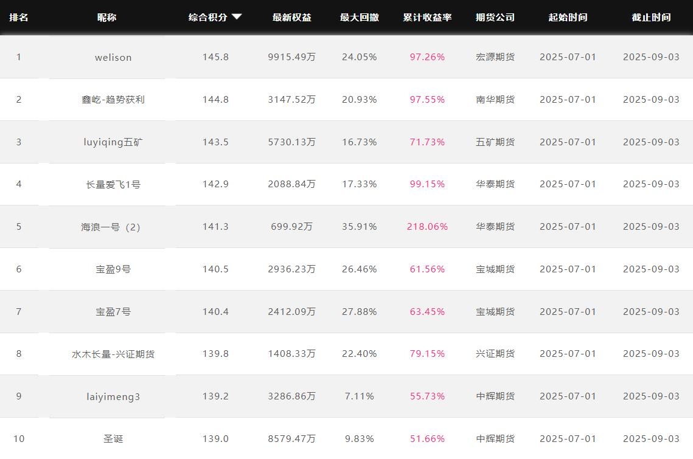Viewport: 693px width, 459px height.
Task: Select the score 144.8
Action: (215, 99)
